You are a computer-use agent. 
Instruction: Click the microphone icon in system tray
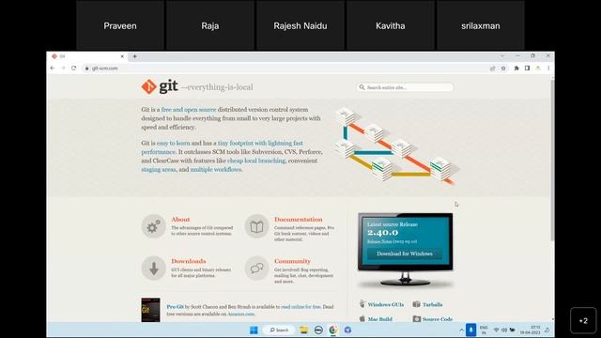coord(471,330)
